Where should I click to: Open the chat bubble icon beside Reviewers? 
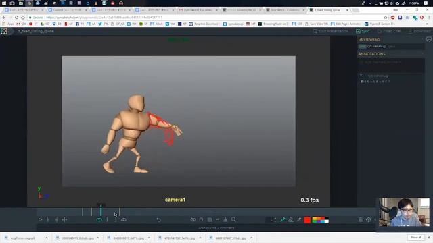click(428, 39)
